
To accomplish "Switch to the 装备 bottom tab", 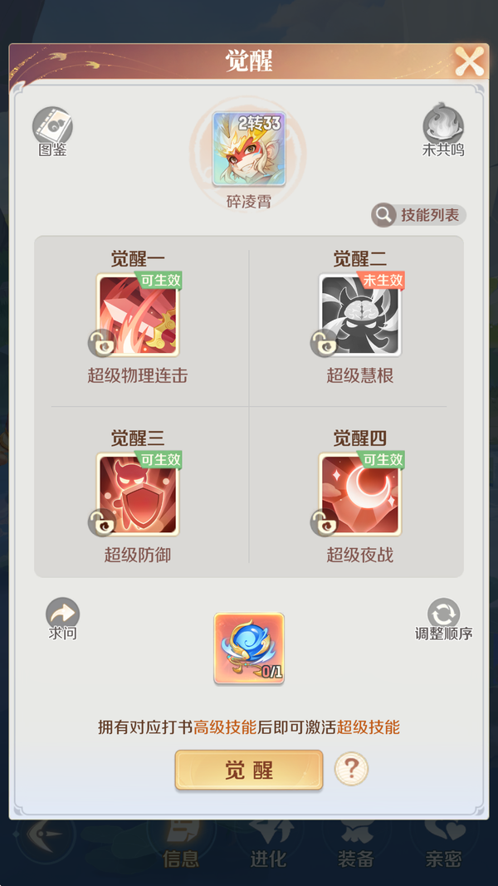I will (356, 844).
